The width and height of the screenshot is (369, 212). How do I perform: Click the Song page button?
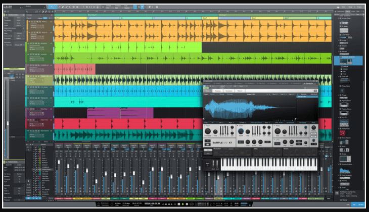(350, 7)
